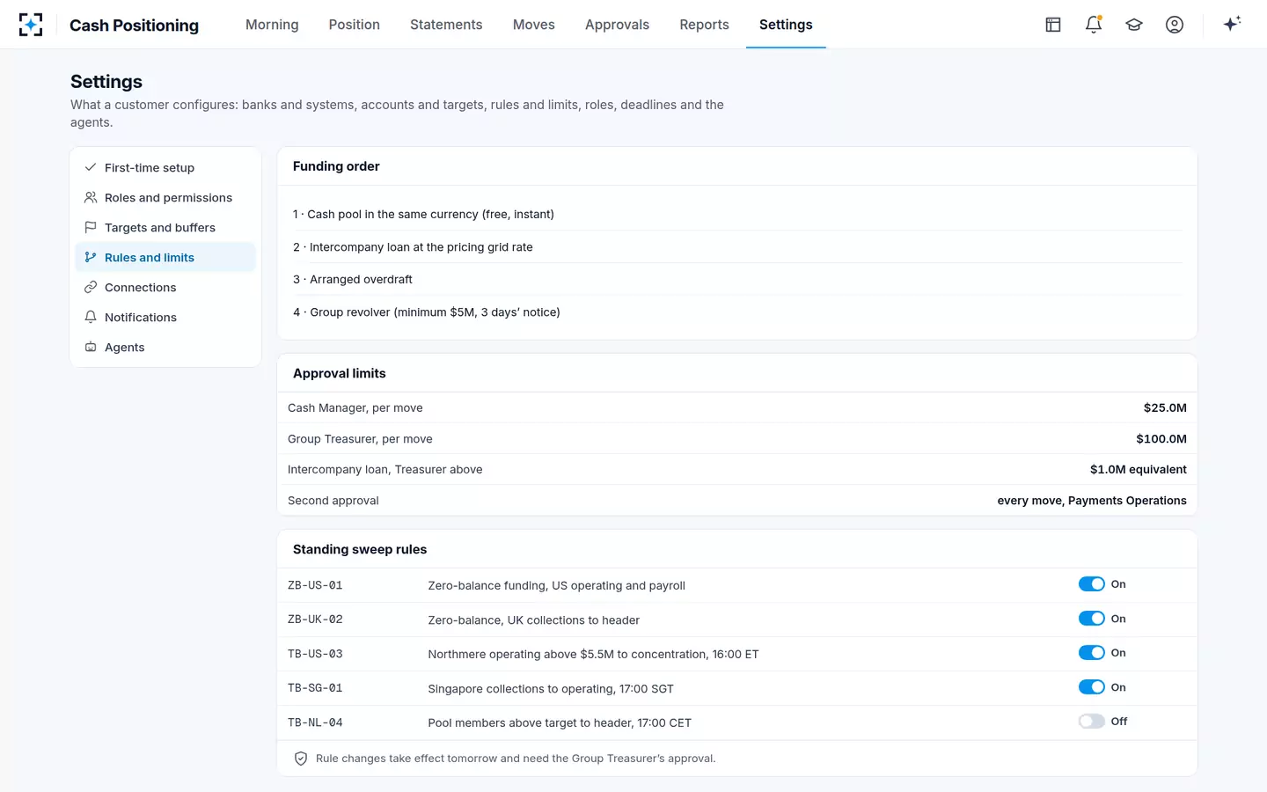Select the cash pool funding order row
Screen dimensions: 1267x792
point(737,214)
